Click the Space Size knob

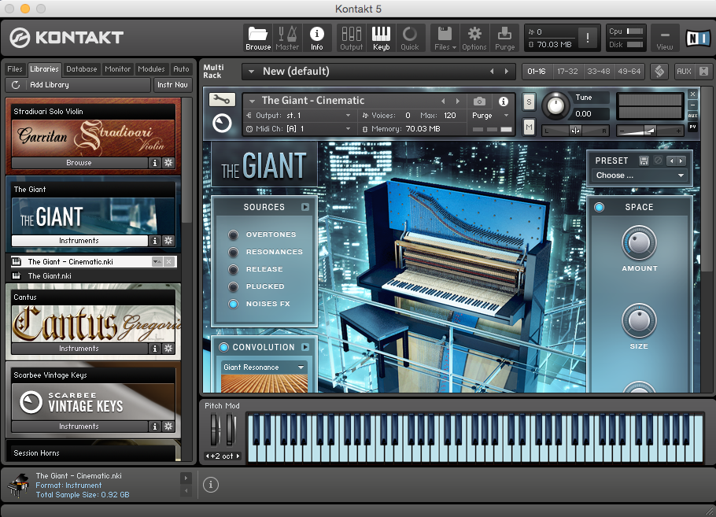point(639,320)
